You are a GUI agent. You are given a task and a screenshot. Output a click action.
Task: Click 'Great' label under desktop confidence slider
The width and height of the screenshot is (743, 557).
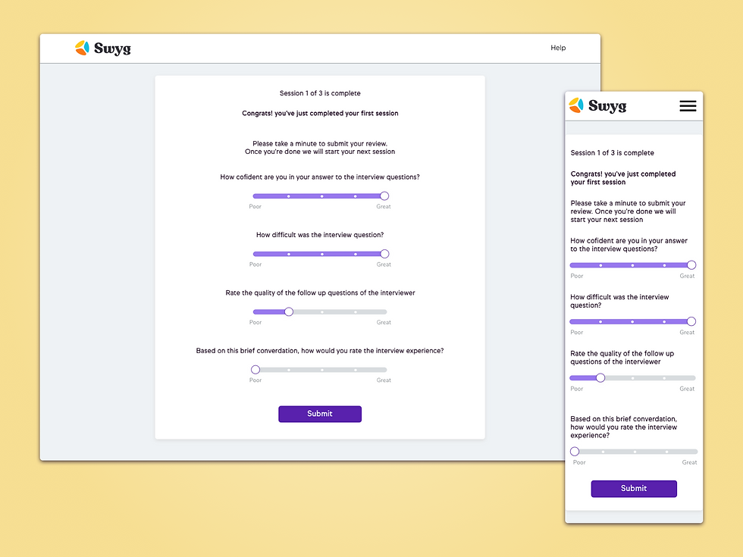(384, 206)
